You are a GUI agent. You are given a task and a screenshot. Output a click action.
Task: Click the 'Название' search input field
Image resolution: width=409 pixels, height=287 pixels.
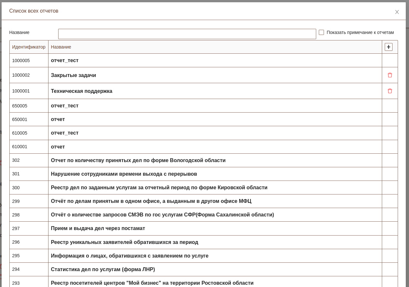[x=187, y=34]
